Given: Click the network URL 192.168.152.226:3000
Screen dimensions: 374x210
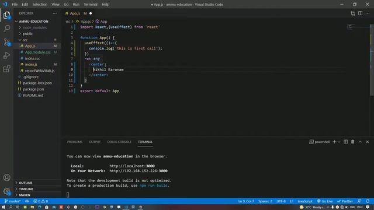Looking at the screenshot, I should [x=138, y=171].
